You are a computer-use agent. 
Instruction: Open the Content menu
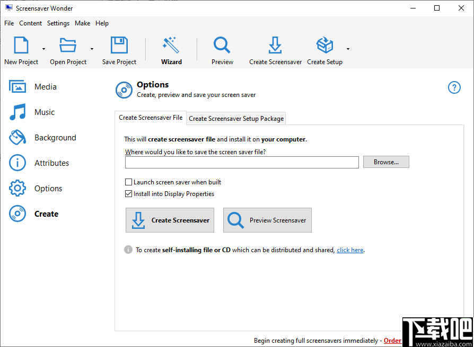[31, 23]
